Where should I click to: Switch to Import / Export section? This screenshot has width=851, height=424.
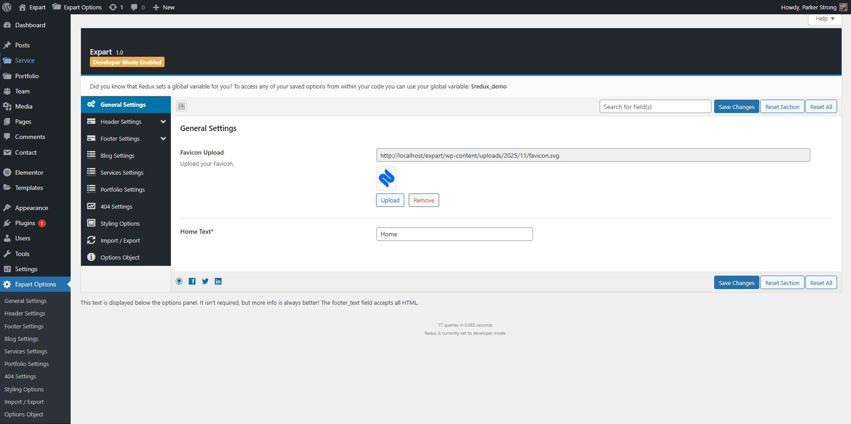coord(120,240)
